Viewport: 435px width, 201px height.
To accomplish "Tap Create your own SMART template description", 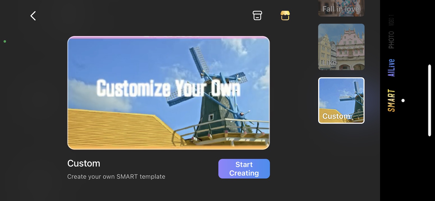I will pos(116,177).
